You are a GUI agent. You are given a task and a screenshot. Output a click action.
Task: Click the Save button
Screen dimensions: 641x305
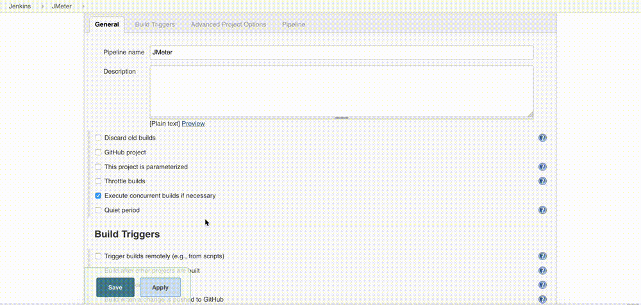[x=115, y=288]
